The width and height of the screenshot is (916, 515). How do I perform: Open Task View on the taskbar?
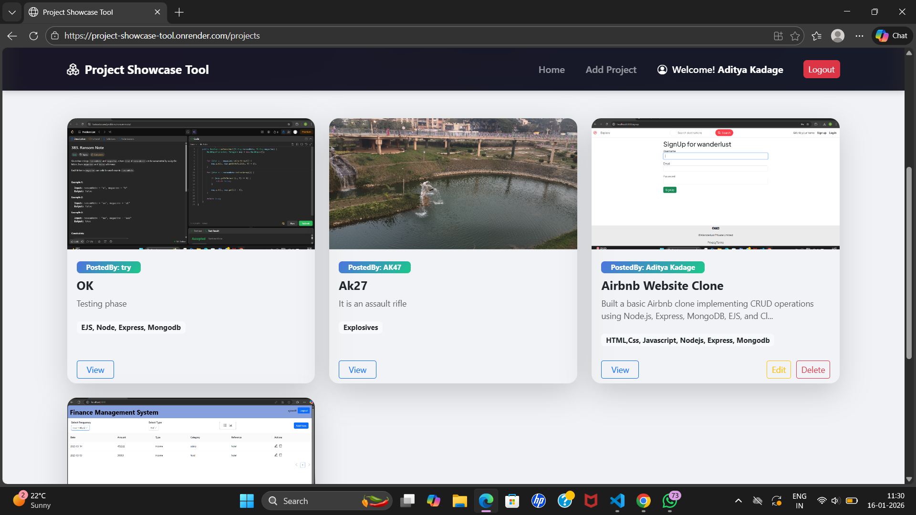407,501
